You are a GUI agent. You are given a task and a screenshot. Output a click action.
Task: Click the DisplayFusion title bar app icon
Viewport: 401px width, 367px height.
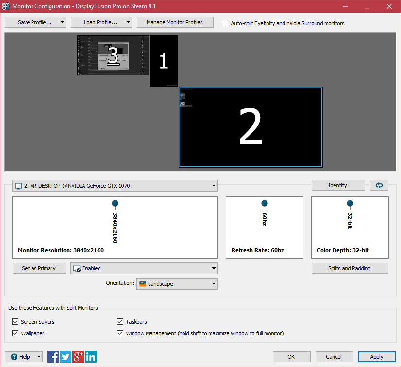tap(5, 6)
